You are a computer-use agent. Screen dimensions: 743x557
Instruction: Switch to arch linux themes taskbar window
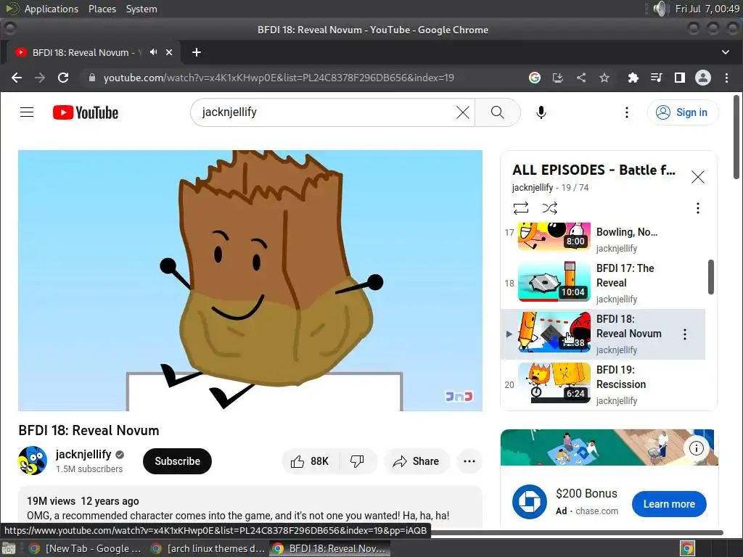pos(208,548)
